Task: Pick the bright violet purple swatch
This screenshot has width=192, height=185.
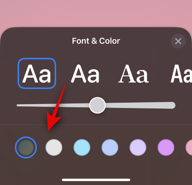Action: tap(166, 147)
